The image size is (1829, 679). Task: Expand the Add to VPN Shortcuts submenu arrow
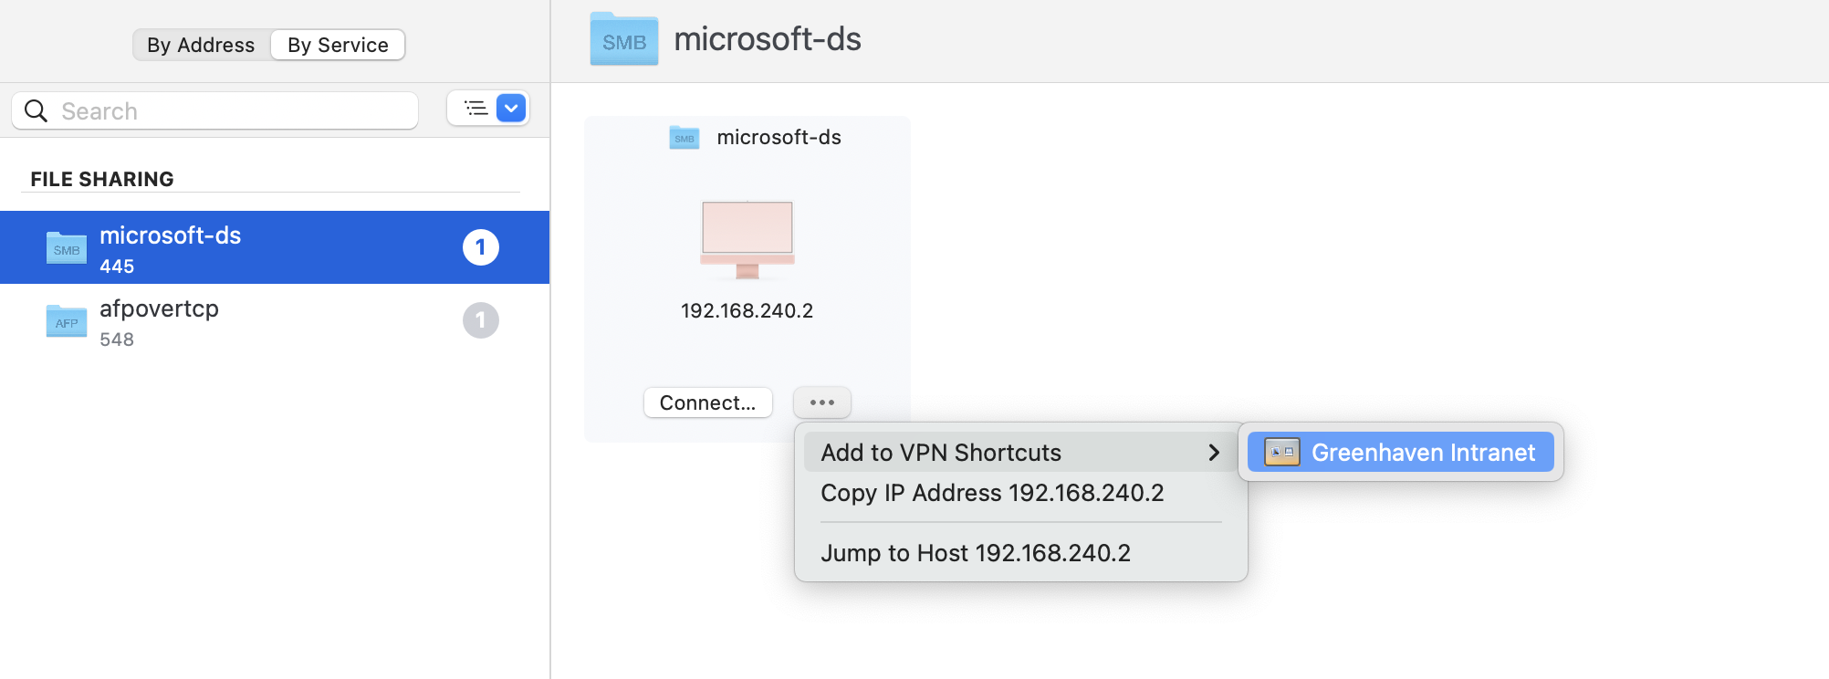pos(1214,452)
